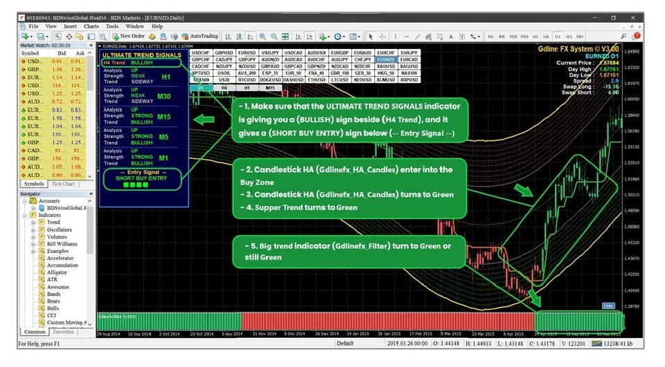This screenshot has width=665, height=367.
Task: Select the Candlesticks chart type icon
Action: pos(240,37)
